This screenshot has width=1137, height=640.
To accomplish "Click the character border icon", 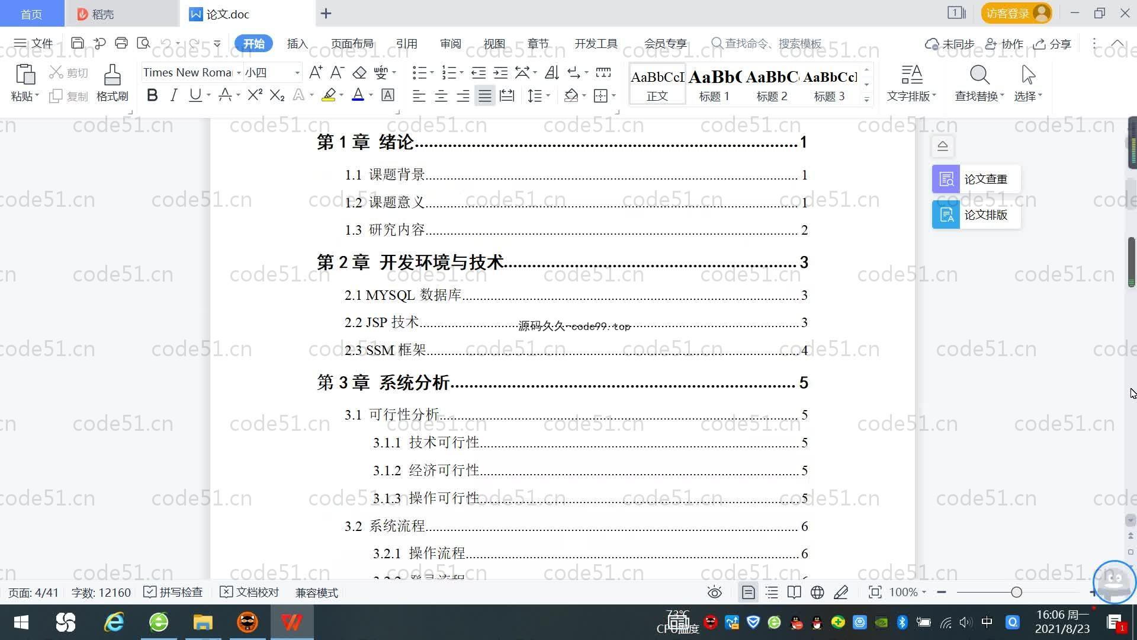I will [388, 95].
